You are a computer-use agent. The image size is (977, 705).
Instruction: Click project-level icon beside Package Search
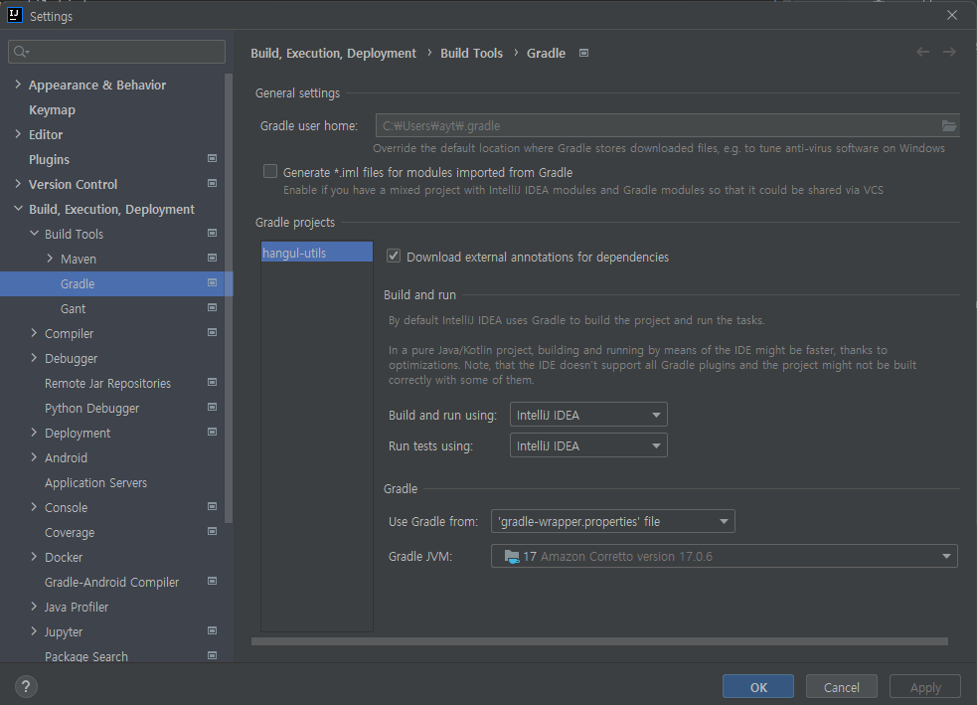click(212, 656)
